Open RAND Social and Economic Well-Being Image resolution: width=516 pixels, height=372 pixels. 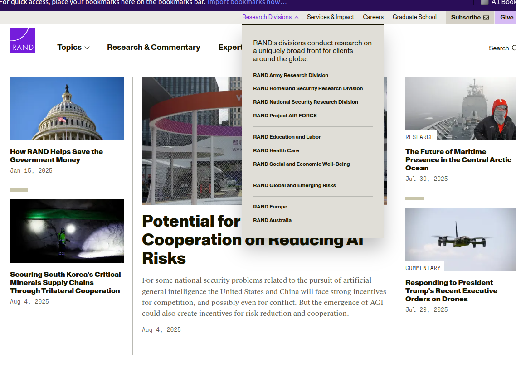[302, 164]
